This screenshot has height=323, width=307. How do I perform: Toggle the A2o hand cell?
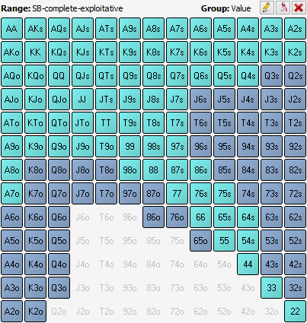(x=11, y=311)
